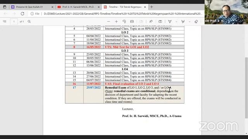Select the Highlight tool
The width and height of the screenshot is (248, 139).
(183, 22)
